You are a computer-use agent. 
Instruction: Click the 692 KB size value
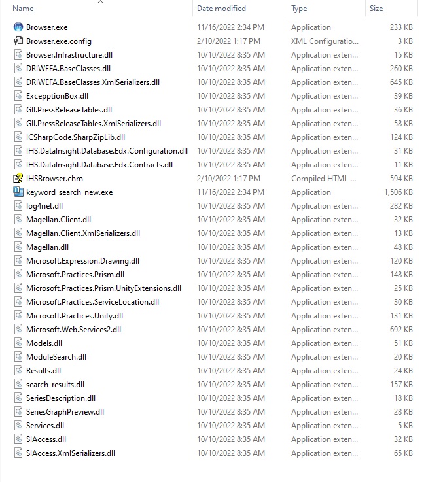point(401,330)
